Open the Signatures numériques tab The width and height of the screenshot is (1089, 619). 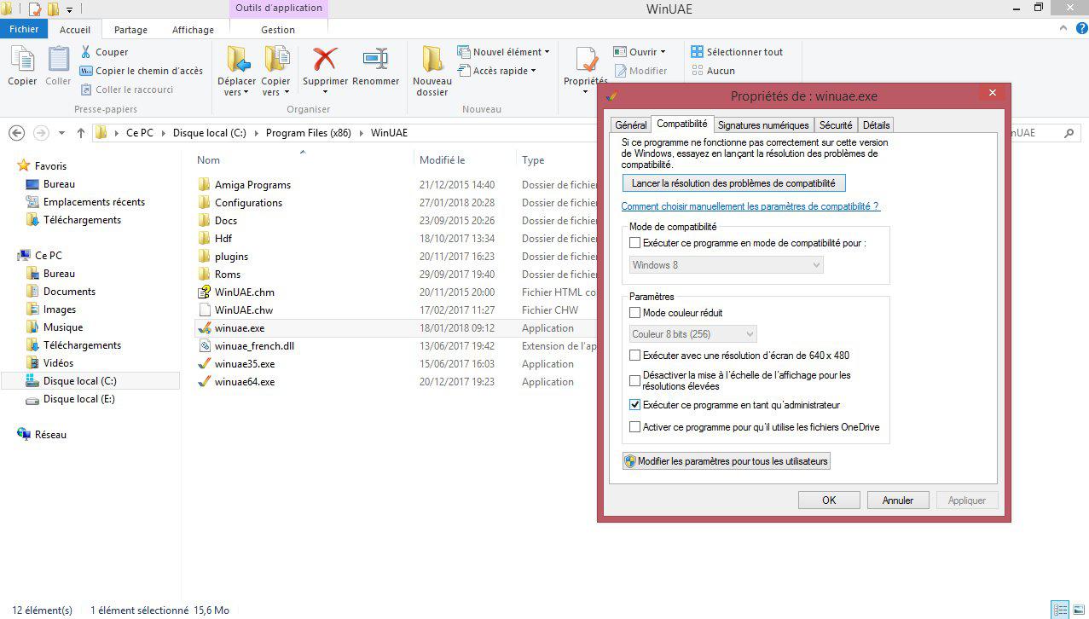[x=763, y=125]
